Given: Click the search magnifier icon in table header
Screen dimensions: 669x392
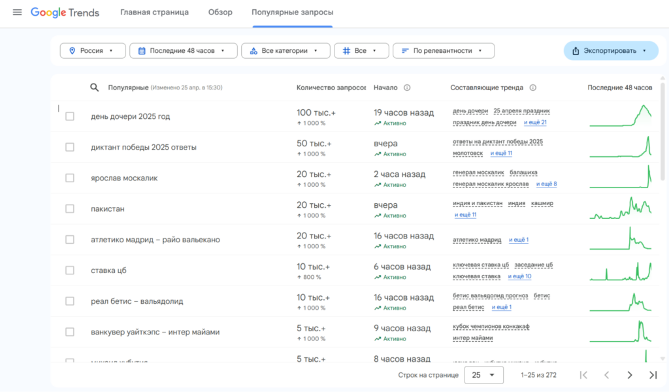Looking at the screenshot, I should click(94, 88).
